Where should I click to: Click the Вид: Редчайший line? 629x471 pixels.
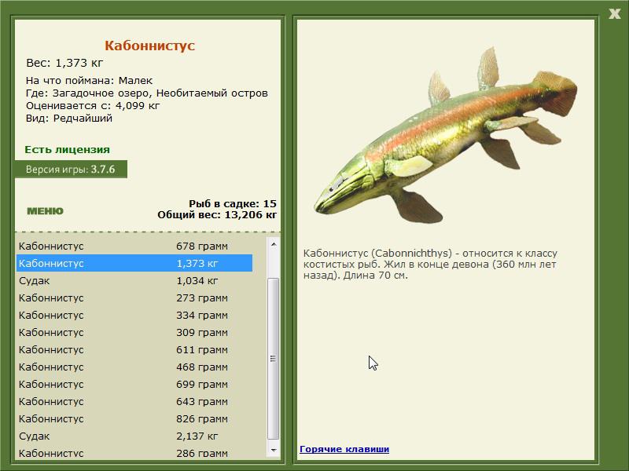point(69,119)
